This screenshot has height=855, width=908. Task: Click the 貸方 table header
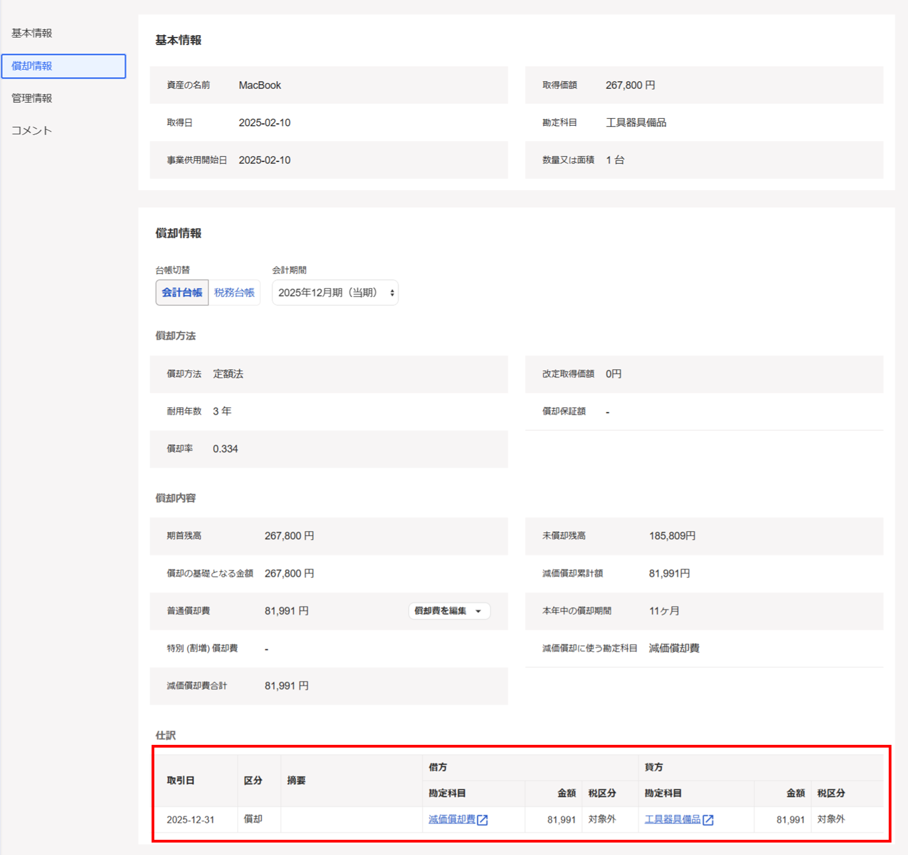(x=653, y=767)
